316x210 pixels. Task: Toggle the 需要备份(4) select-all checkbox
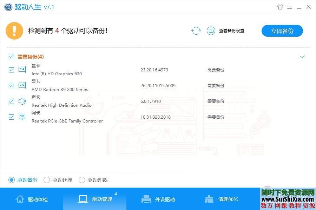[11, 56]
